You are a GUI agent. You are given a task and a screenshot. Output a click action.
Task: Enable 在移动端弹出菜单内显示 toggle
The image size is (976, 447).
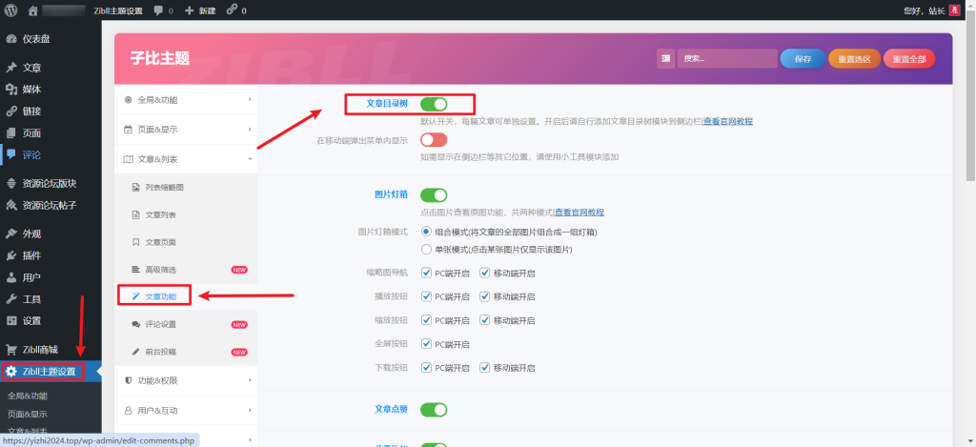pos(434,140)
